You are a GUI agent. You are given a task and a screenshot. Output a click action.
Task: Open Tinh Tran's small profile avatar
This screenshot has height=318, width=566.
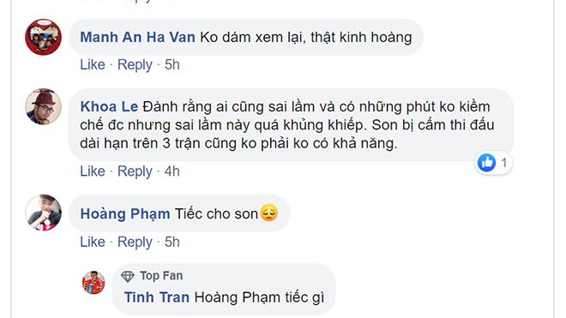(x=93, y=282)
